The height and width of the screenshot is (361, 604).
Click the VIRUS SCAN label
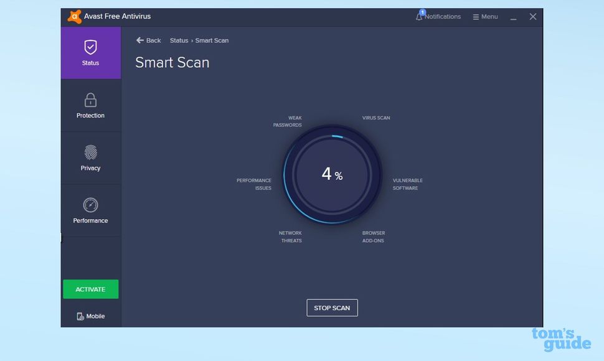(x=376, y=118)
